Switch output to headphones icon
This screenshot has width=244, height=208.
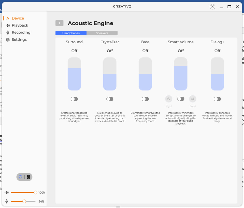pos(21,177)
